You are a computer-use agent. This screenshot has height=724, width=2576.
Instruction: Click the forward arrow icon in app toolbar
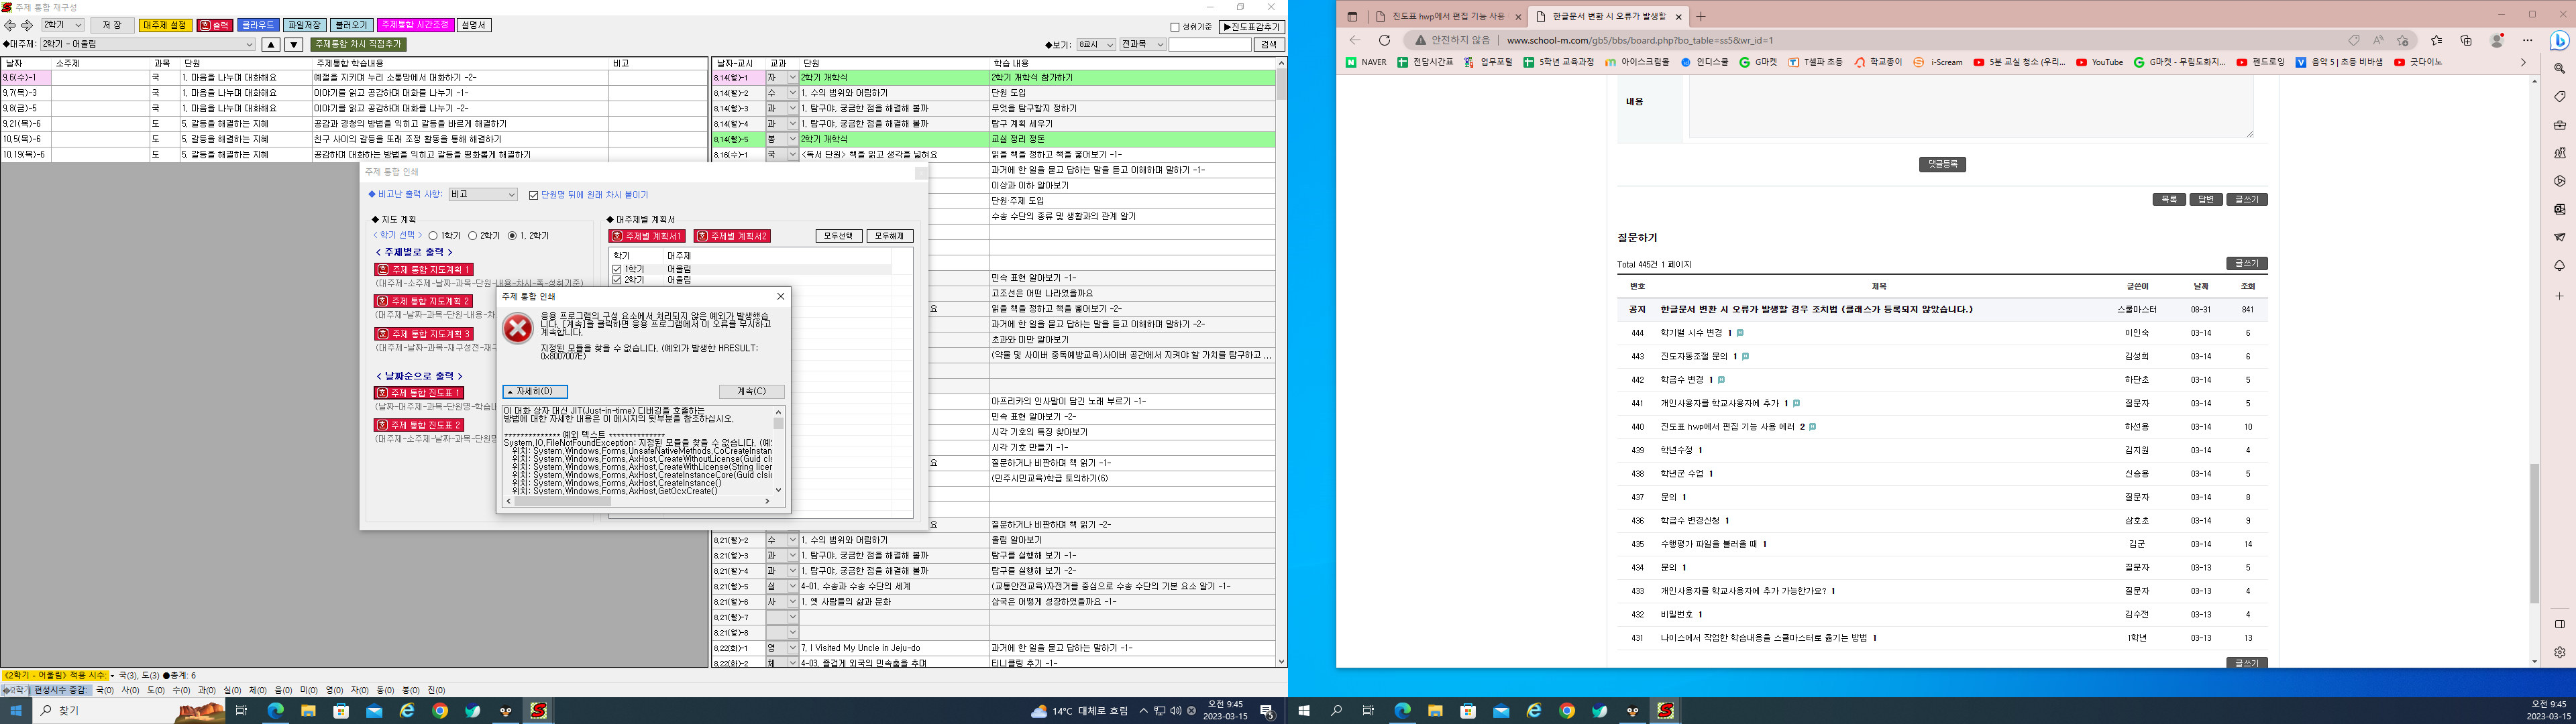[x=27, y=25]
